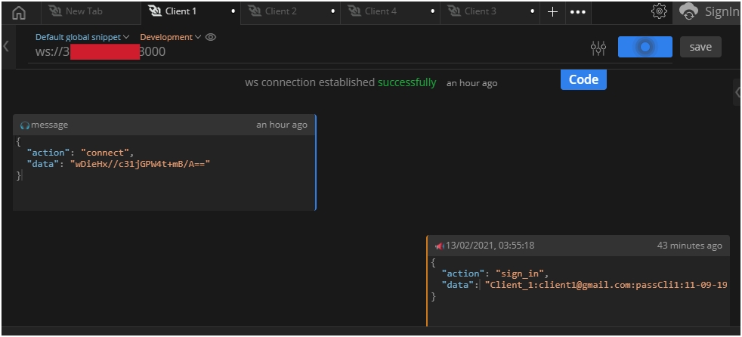Switch to the Client 4 tab
Viewport: 742px width, 337px height.
[x=391, y=12]
